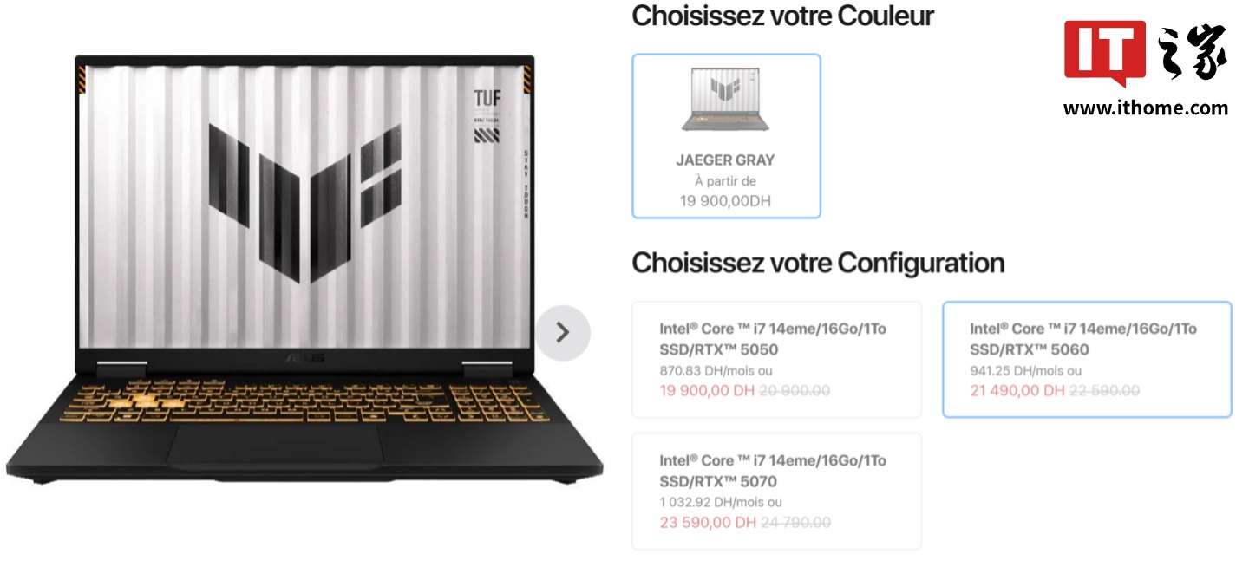The image size is (1249, 580).
Task: Click the 1 032.92 DH/mois installment text
Action: (720, 502)
